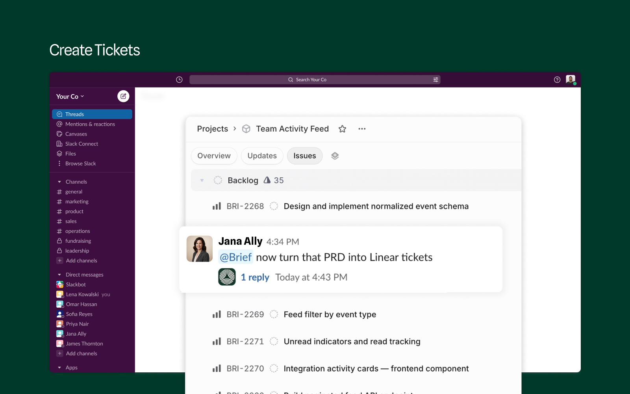Viewport: 630px width, 394px height.
Task: Click priority bars icon for BRI-2271
Action: tap(217, 342)
